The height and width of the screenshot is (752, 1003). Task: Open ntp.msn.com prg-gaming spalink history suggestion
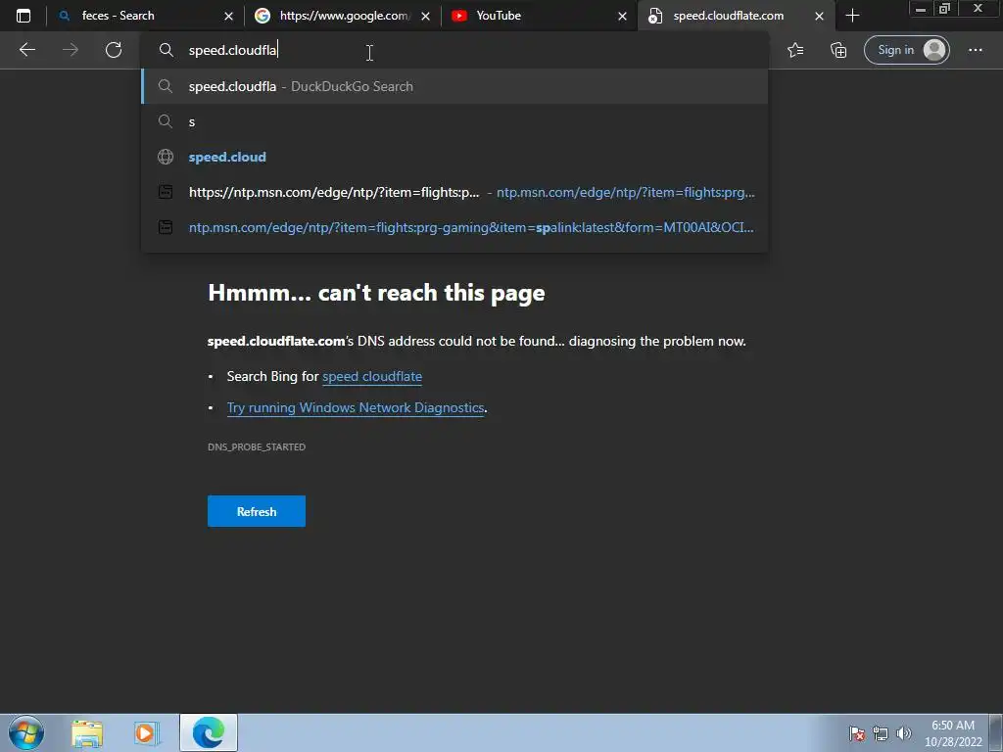(454, 227)
